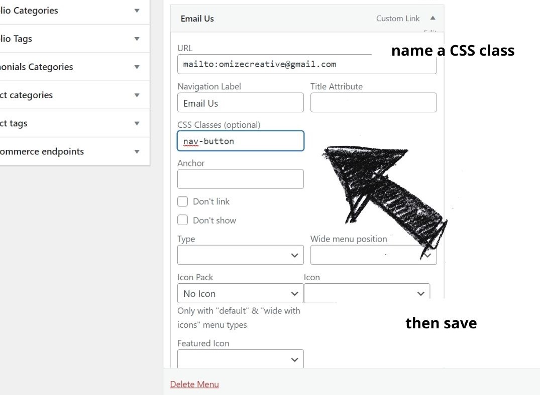
Task: Expand the Portfolio Tags panel
Action: pos(137,39)
